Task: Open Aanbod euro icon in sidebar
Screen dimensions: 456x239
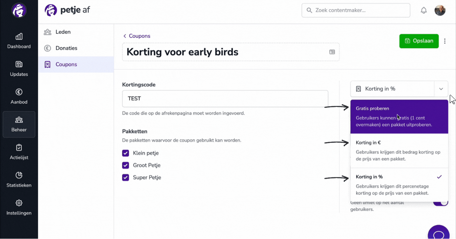Action: tap(19, 92)
